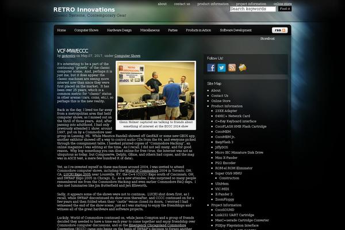Open Project Information in the Site Map
Screen dimensions: 345x230
[226, 205]
